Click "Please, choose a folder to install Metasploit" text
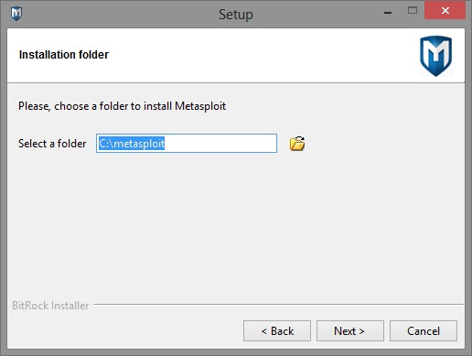The width and height of the screenshot is (472, 356). click(122, 106)
